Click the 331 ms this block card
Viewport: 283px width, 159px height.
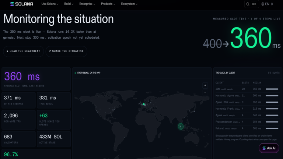(x=54, y=100)
